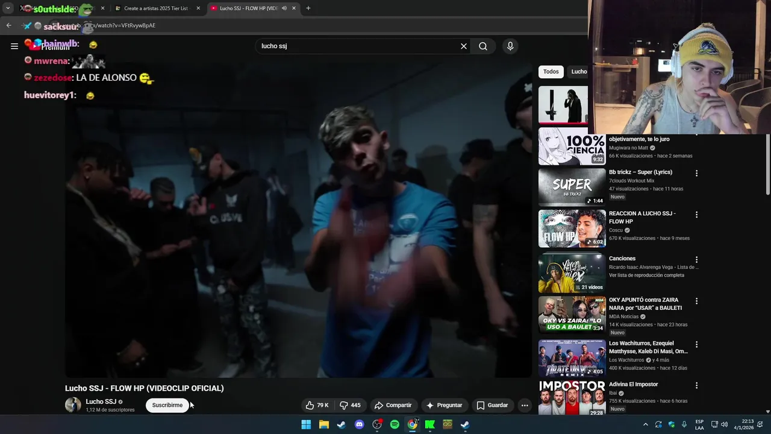
Task: Select the Todos filter chip
Action: [x=551, y=72]
